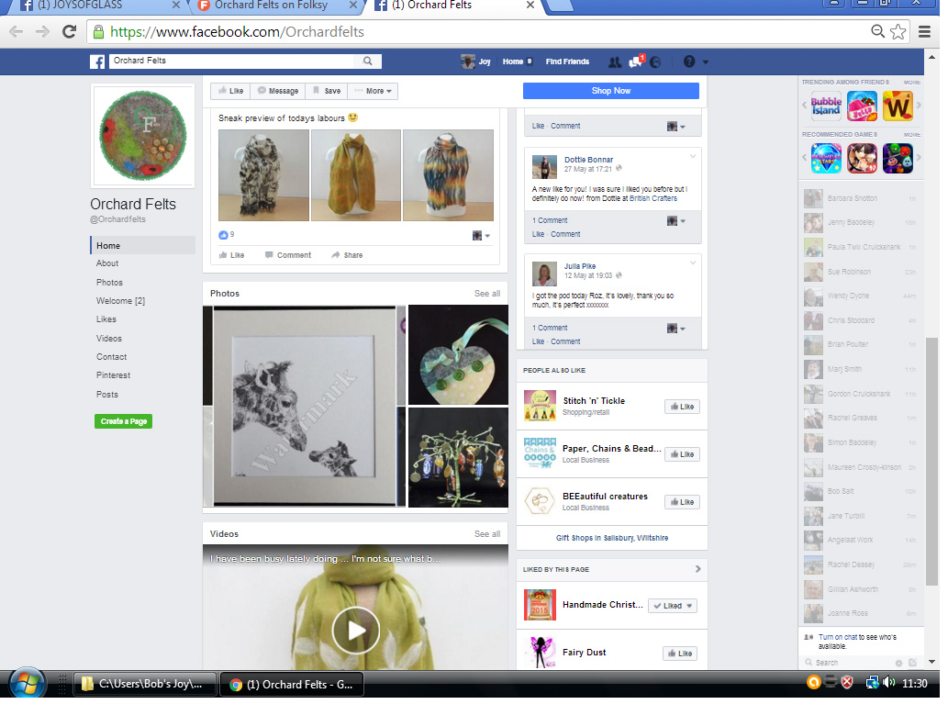Share the scarf preview post
This screenshot has width=948, height=704.
click(x=346, y=255)
